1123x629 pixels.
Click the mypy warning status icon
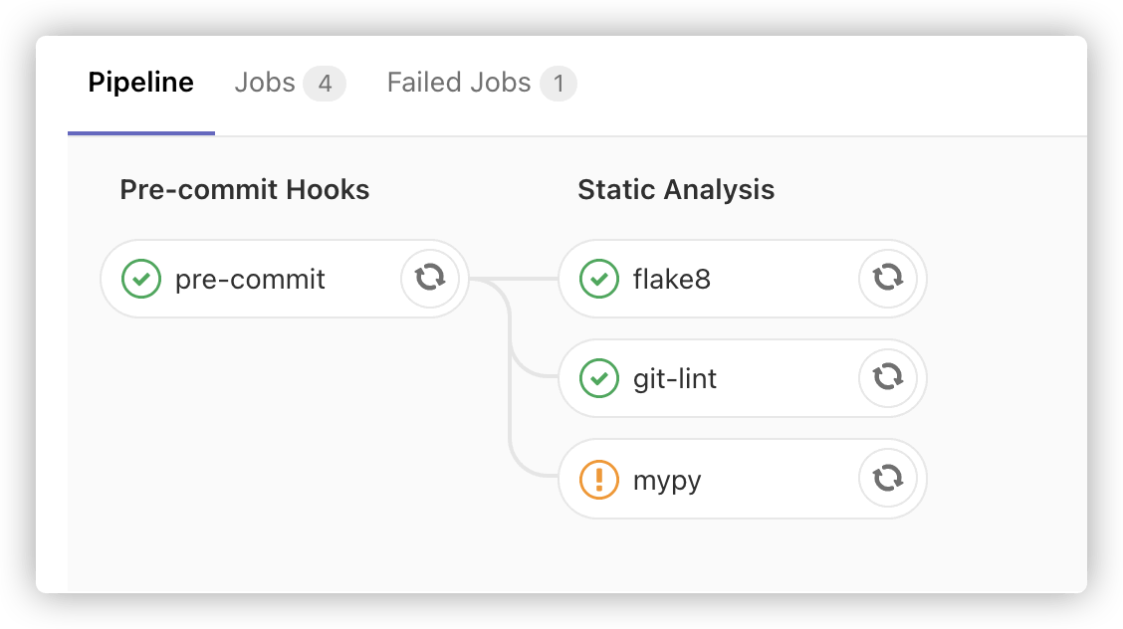[599, 481]
